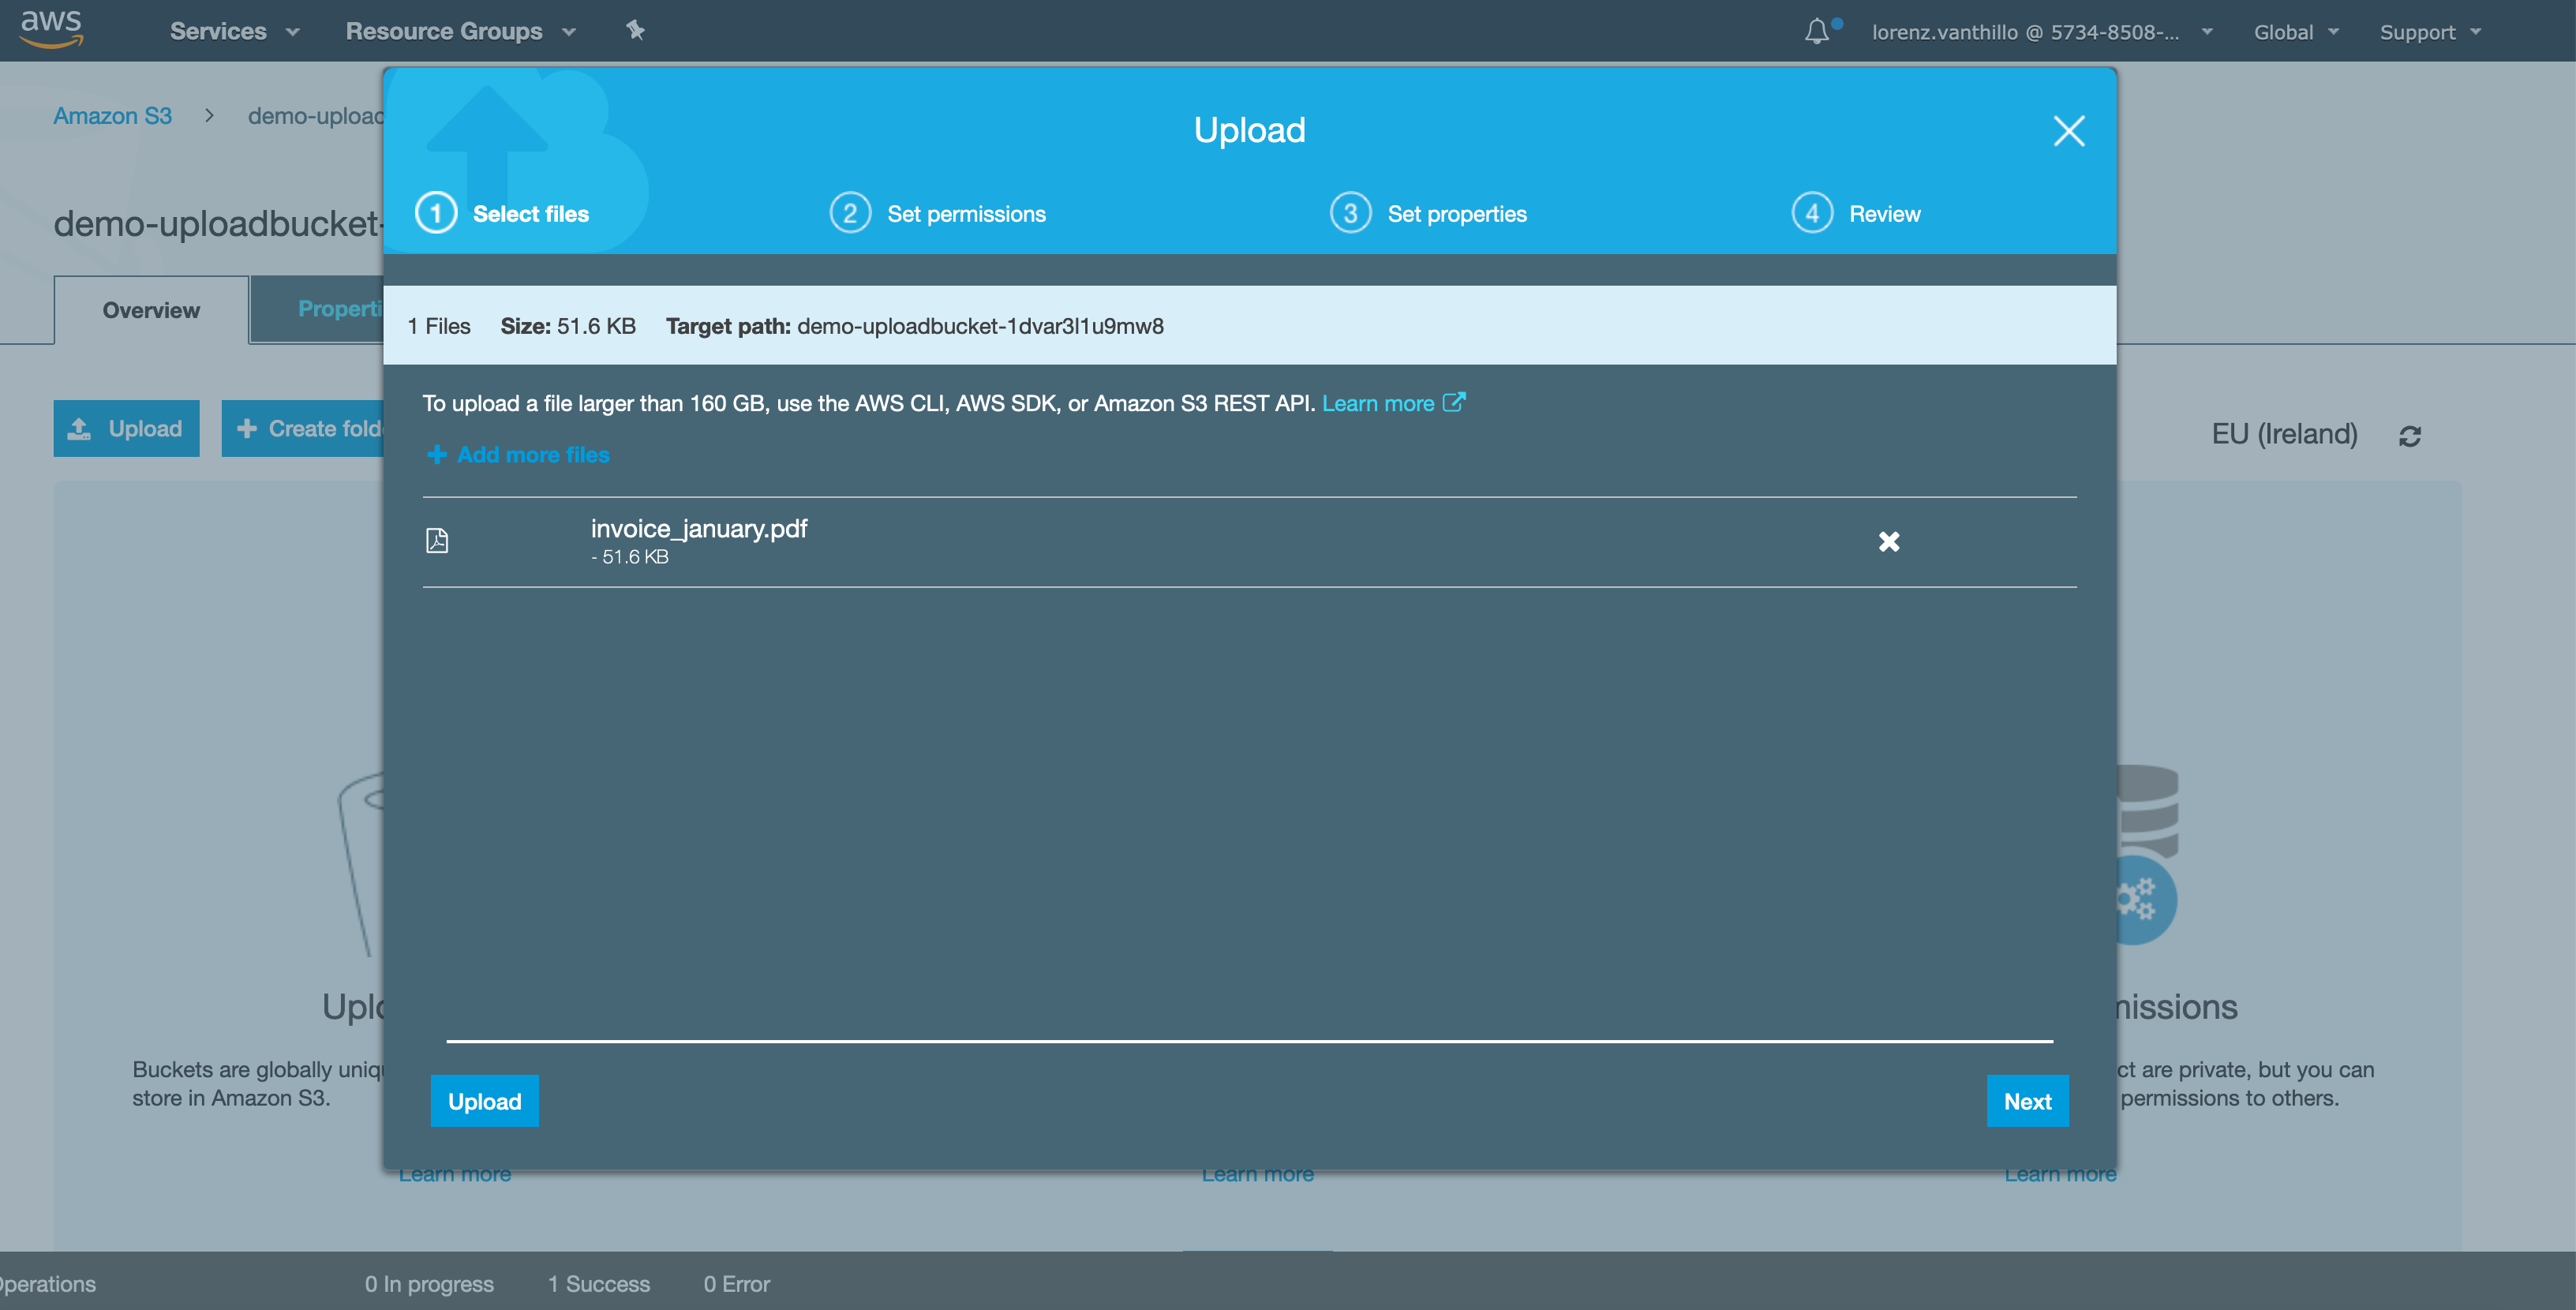The width and height of the screenshot is (2576, 1310).
Task: Click the step 2 circle icon
Action: [850, 213]
